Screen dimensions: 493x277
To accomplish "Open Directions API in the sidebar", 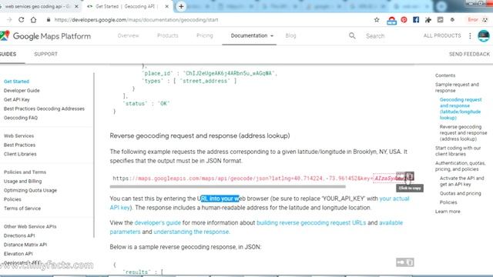I will point(19,235).
